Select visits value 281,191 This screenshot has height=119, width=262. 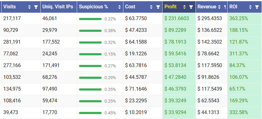[12, 42]
